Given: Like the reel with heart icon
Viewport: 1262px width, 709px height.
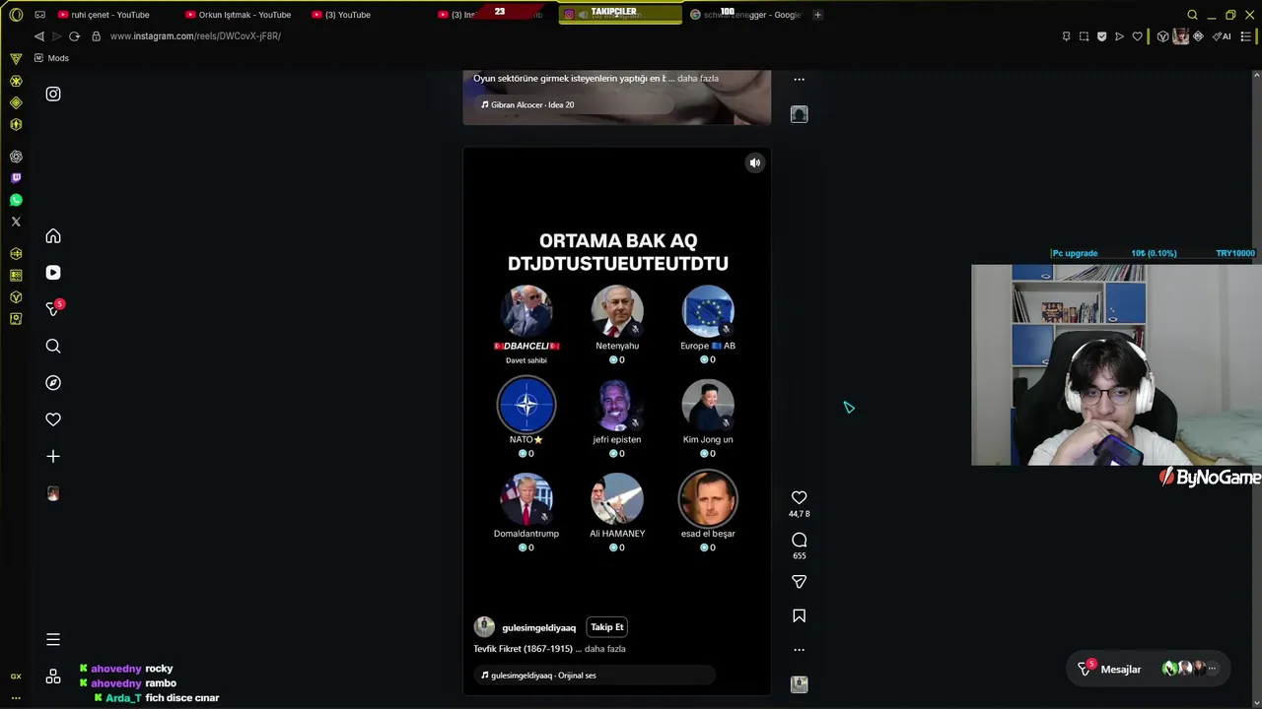Looking at the screenshot, I should [800, 497].
